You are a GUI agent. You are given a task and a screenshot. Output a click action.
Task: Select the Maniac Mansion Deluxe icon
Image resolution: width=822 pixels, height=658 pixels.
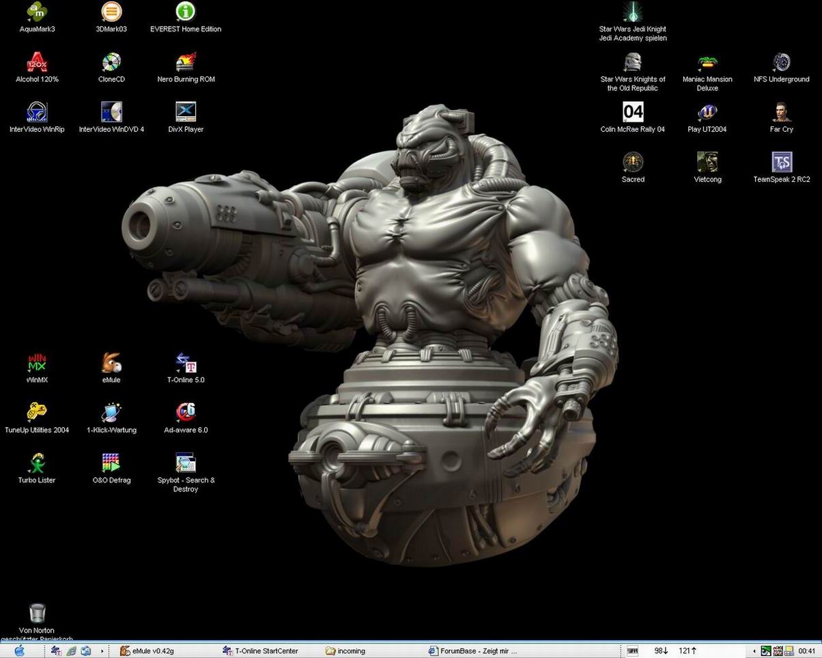point(707,62)
